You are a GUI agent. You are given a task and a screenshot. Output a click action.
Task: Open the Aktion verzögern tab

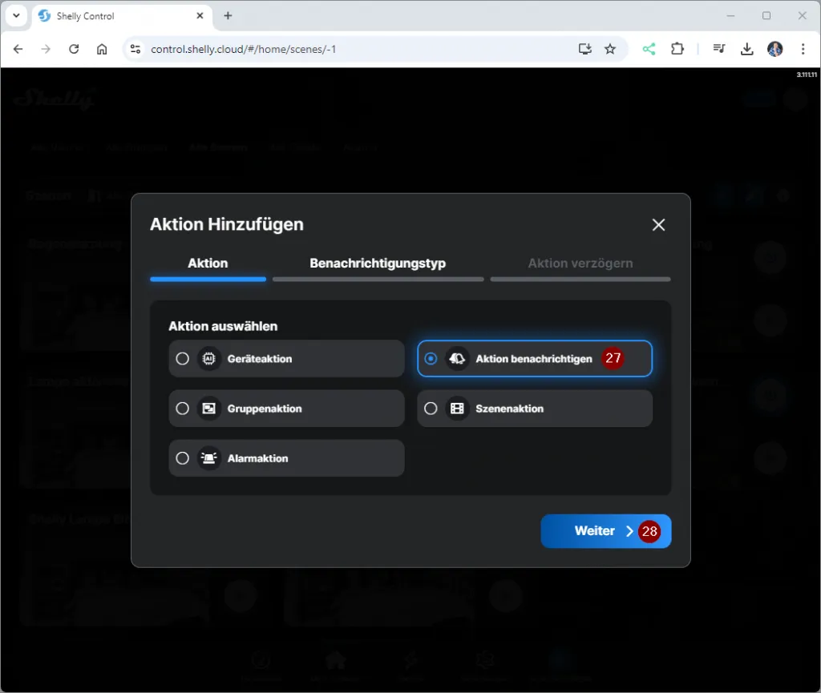[x=580, y=264]
